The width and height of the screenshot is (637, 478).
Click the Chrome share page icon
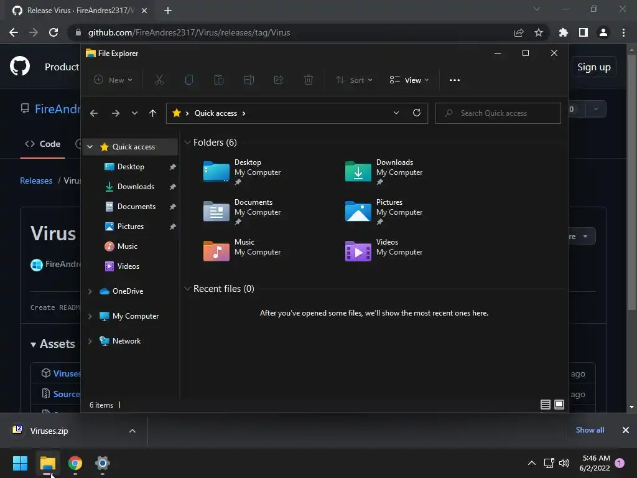(518, 32)
